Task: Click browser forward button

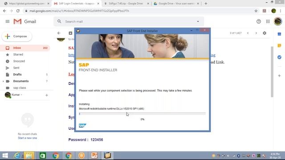Action: click(11, 11)
